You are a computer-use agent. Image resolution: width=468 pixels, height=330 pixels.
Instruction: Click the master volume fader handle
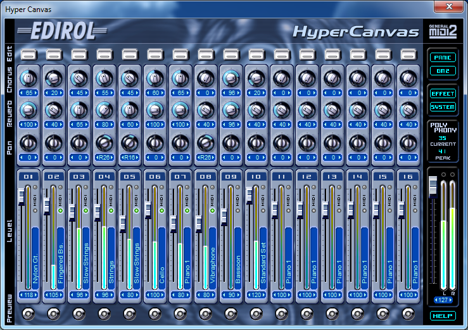pos(433,187)
